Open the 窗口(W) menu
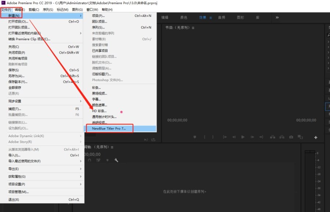330x212 pixels. pos(92,10)
